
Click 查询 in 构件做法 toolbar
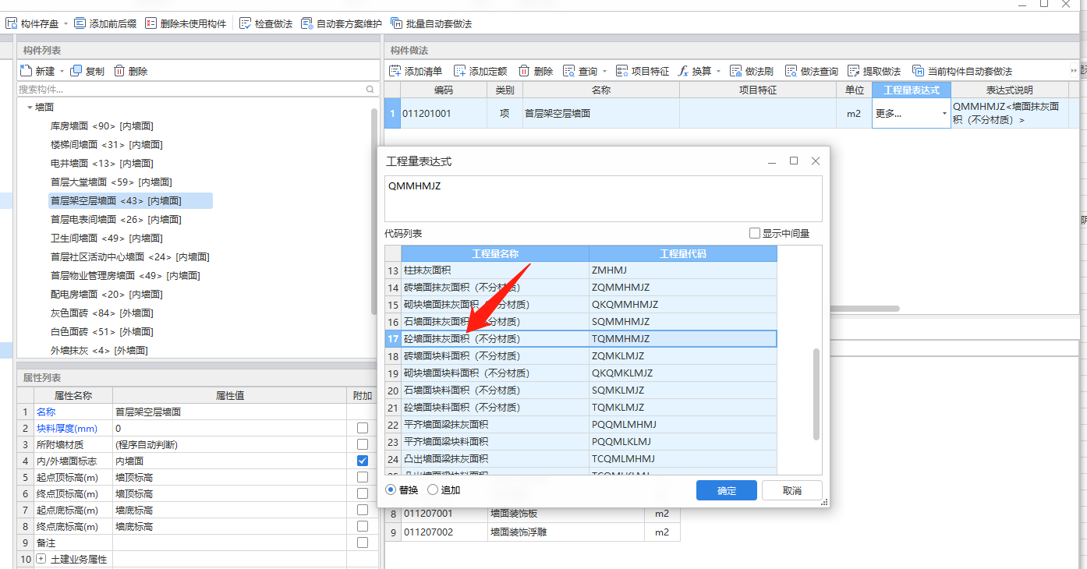click(580, 71)
